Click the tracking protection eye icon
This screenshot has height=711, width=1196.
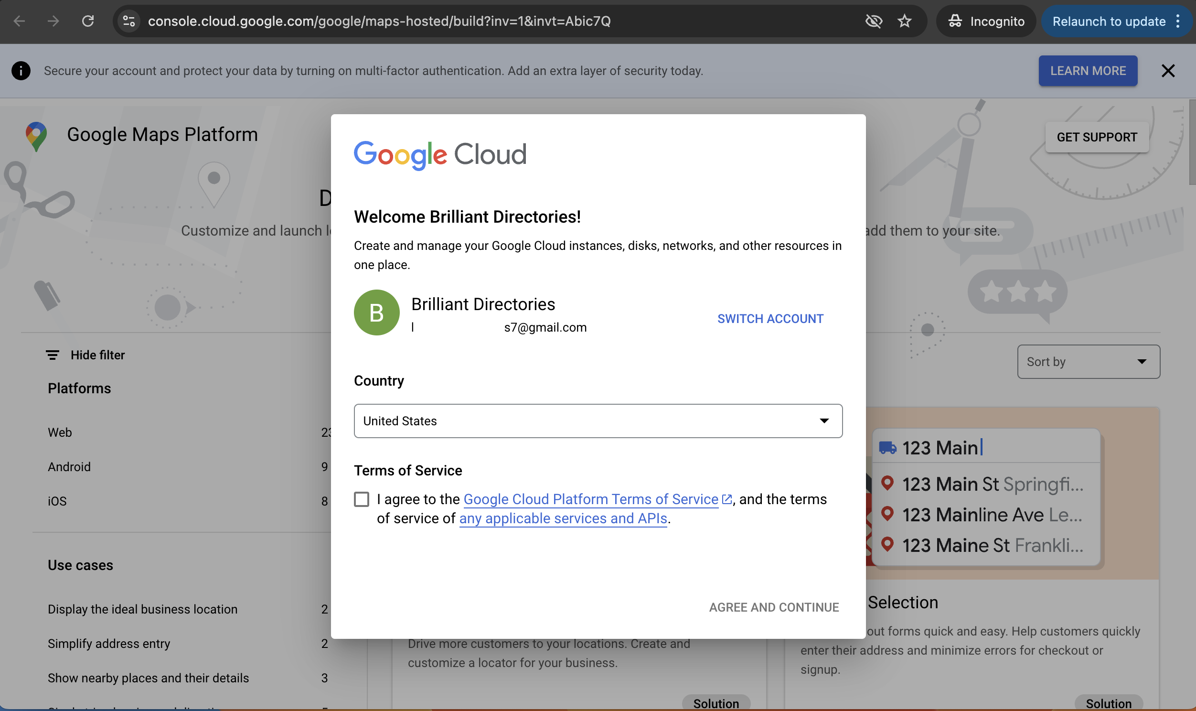(x=874, y=21)
